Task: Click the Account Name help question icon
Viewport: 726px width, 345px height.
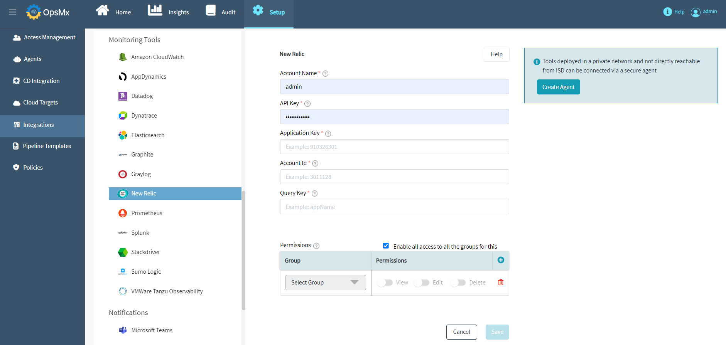Action: coord(325,74)
